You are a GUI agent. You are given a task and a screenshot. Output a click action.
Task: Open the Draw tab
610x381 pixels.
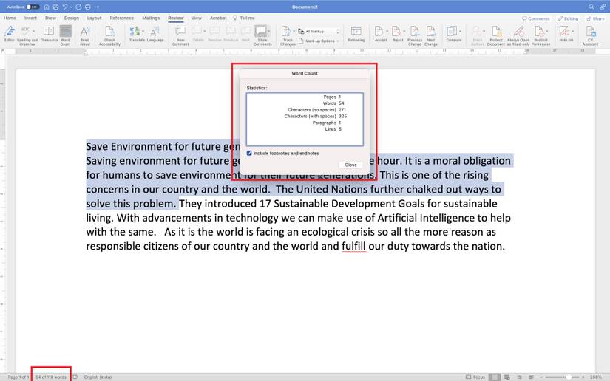click(50, 18)
